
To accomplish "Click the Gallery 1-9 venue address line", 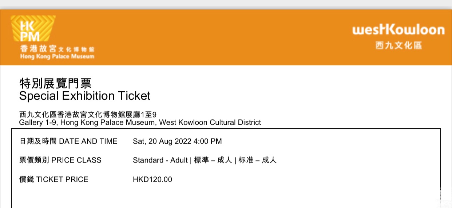I will point(140,123).
